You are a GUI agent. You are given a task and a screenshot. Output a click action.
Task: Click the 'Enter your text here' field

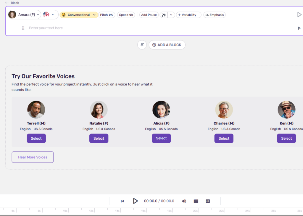tap(118, 28)
